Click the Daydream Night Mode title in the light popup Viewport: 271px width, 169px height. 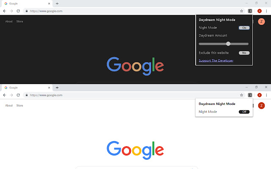pyautogui.click(x=217, y=104)
